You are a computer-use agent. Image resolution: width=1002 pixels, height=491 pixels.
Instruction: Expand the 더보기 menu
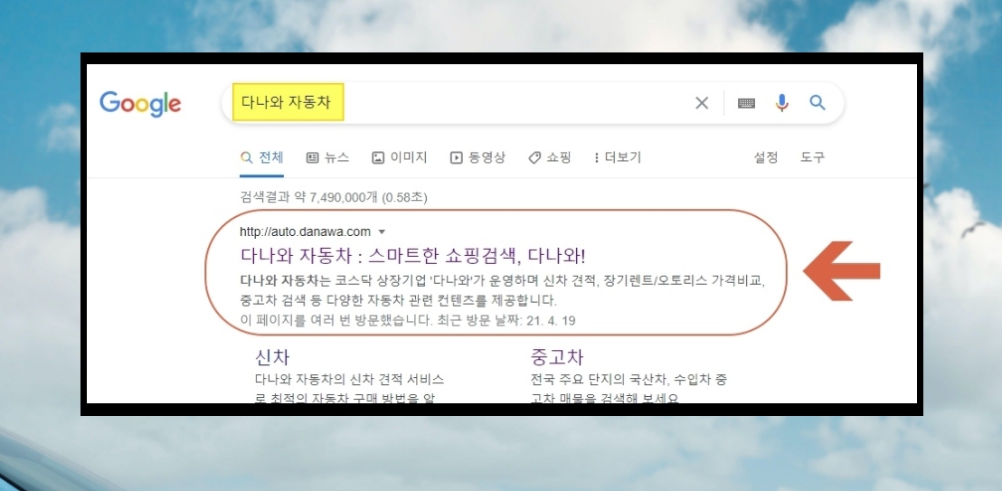coord(618,157)
